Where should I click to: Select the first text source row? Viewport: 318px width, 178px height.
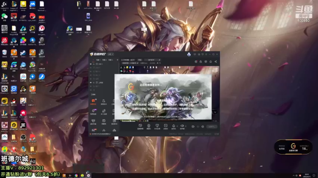[x=104, y=64]
